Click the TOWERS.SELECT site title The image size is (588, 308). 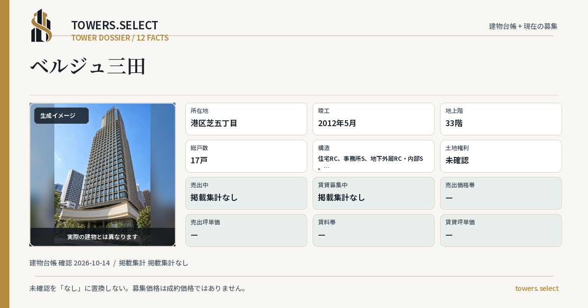[115, 25]
